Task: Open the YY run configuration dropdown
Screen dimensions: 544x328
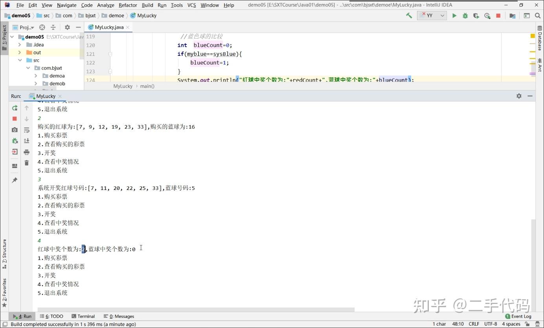Action: 432,16
